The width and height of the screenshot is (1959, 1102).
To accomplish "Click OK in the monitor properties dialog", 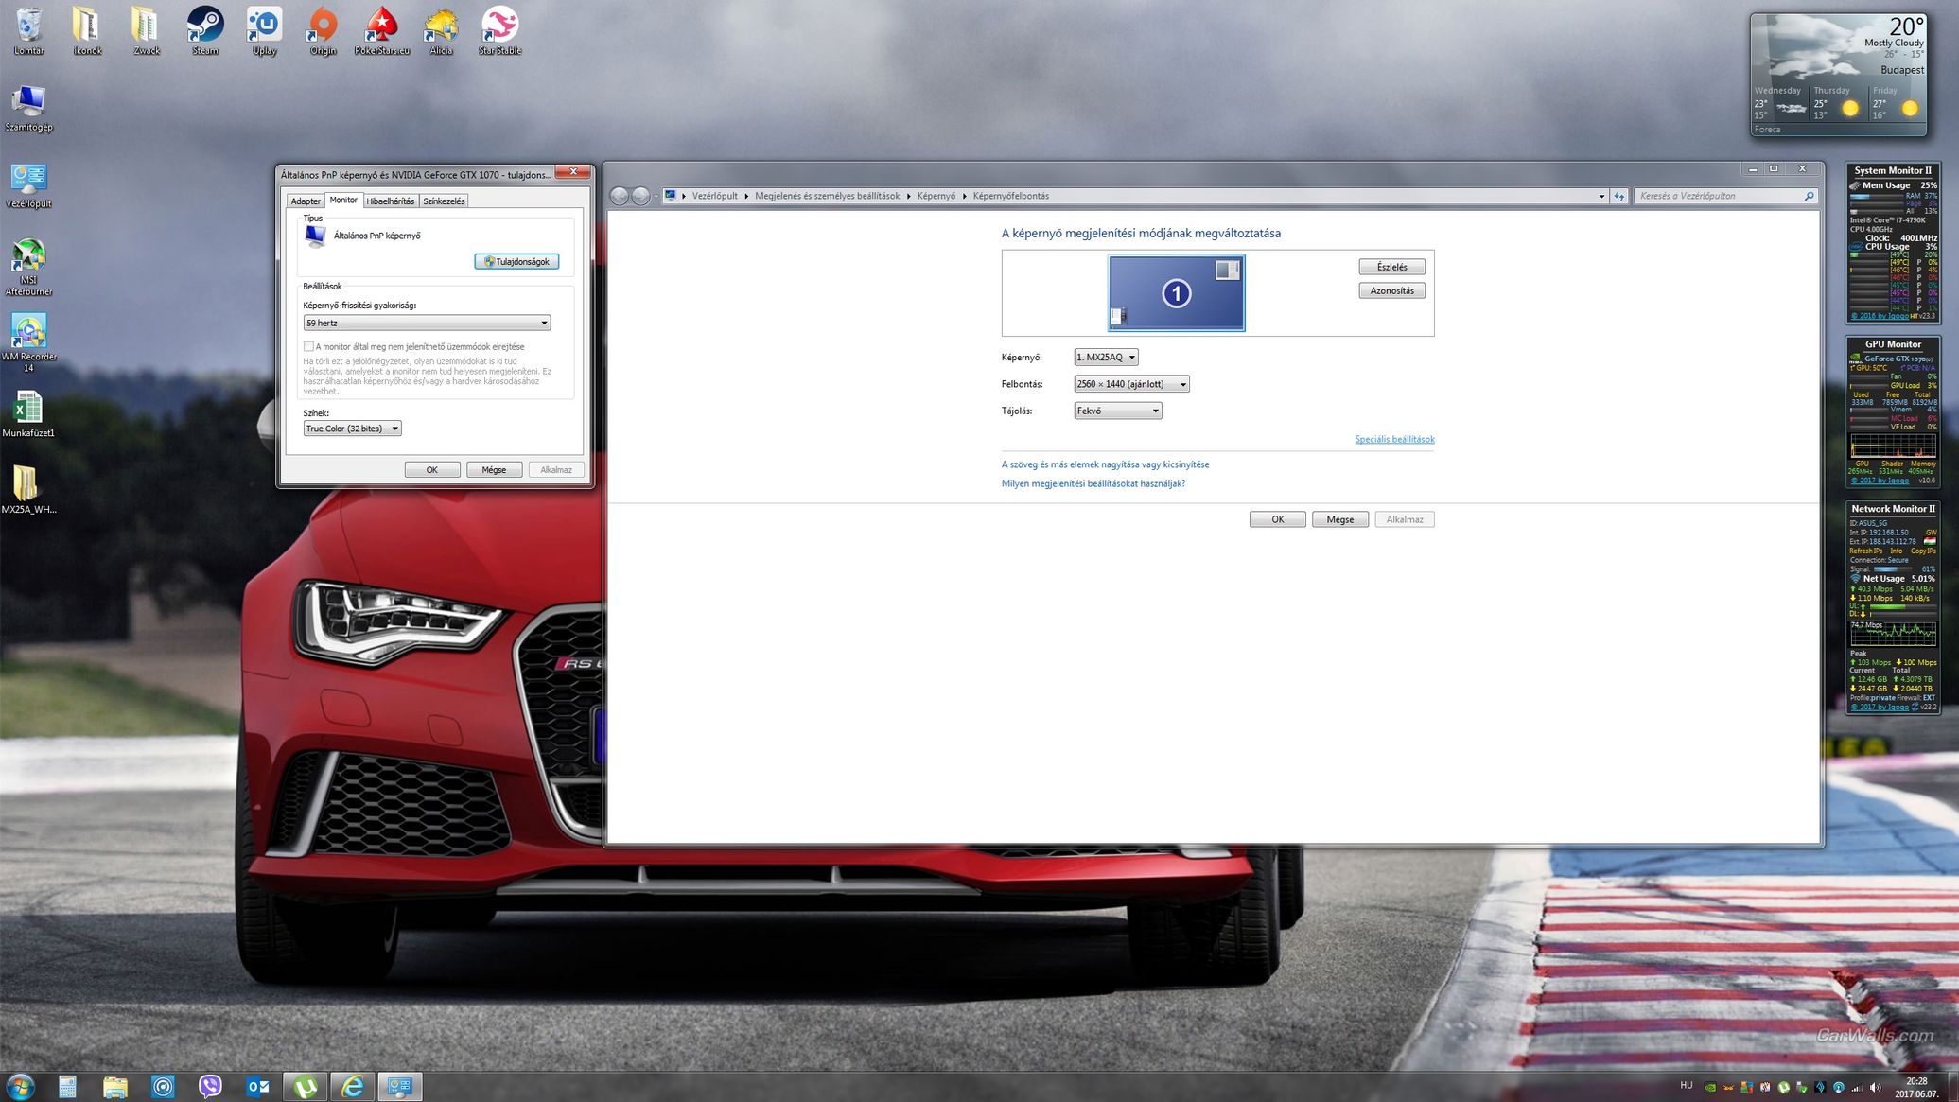I will (432, 470).
